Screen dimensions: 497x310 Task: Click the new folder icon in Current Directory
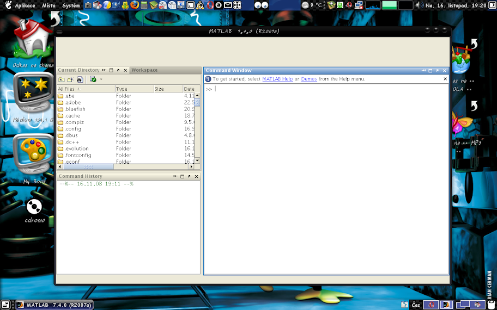(70, 79)
